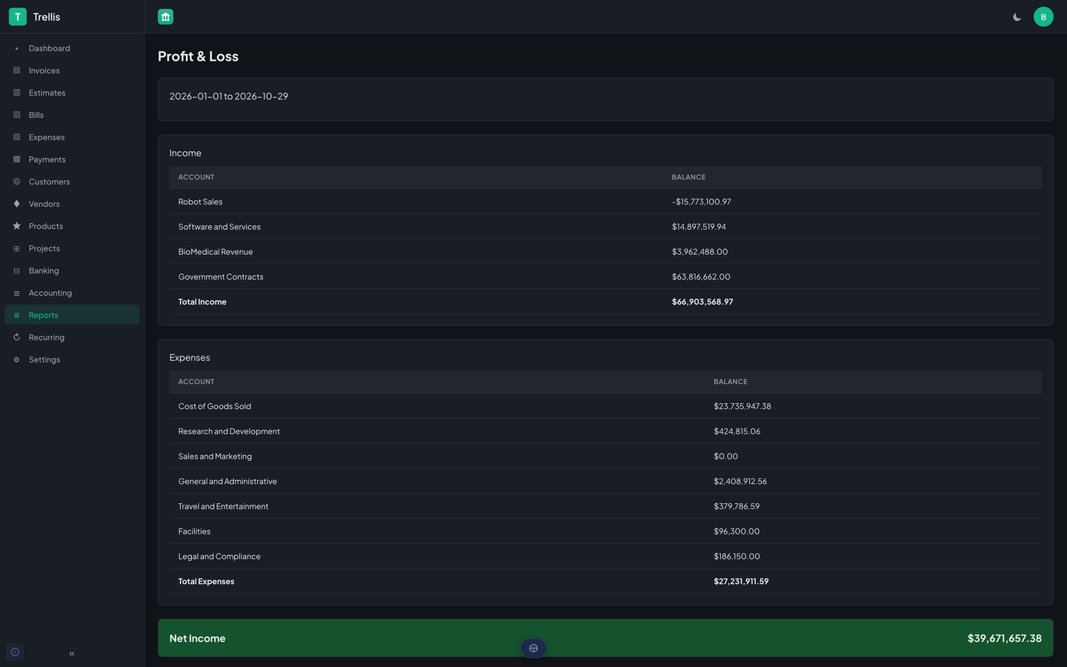Viewport: 1067px width, 667px height.
Task: Click Facilities balance $96,300.00
Action: tap(737, 531)
